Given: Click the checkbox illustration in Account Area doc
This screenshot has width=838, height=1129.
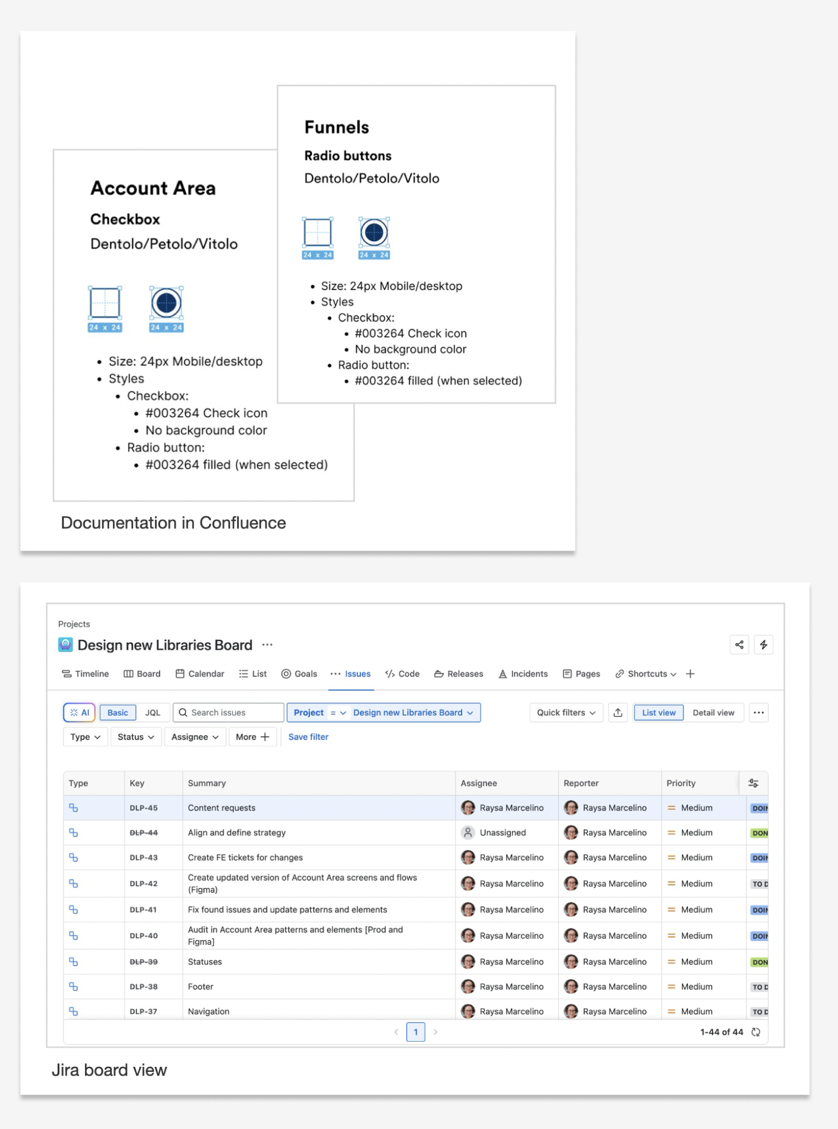Looking at the screenshot, I should [x=105, y=303].
